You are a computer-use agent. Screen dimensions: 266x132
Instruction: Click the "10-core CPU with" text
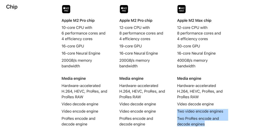77,28
